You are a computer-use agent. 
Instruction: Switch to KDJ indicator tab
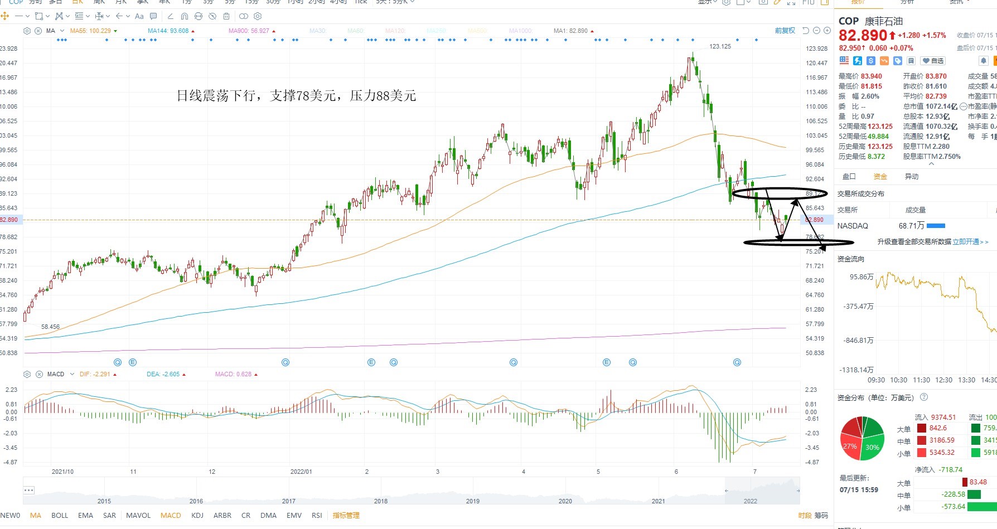pyautogui.click(x=197, y=516)
